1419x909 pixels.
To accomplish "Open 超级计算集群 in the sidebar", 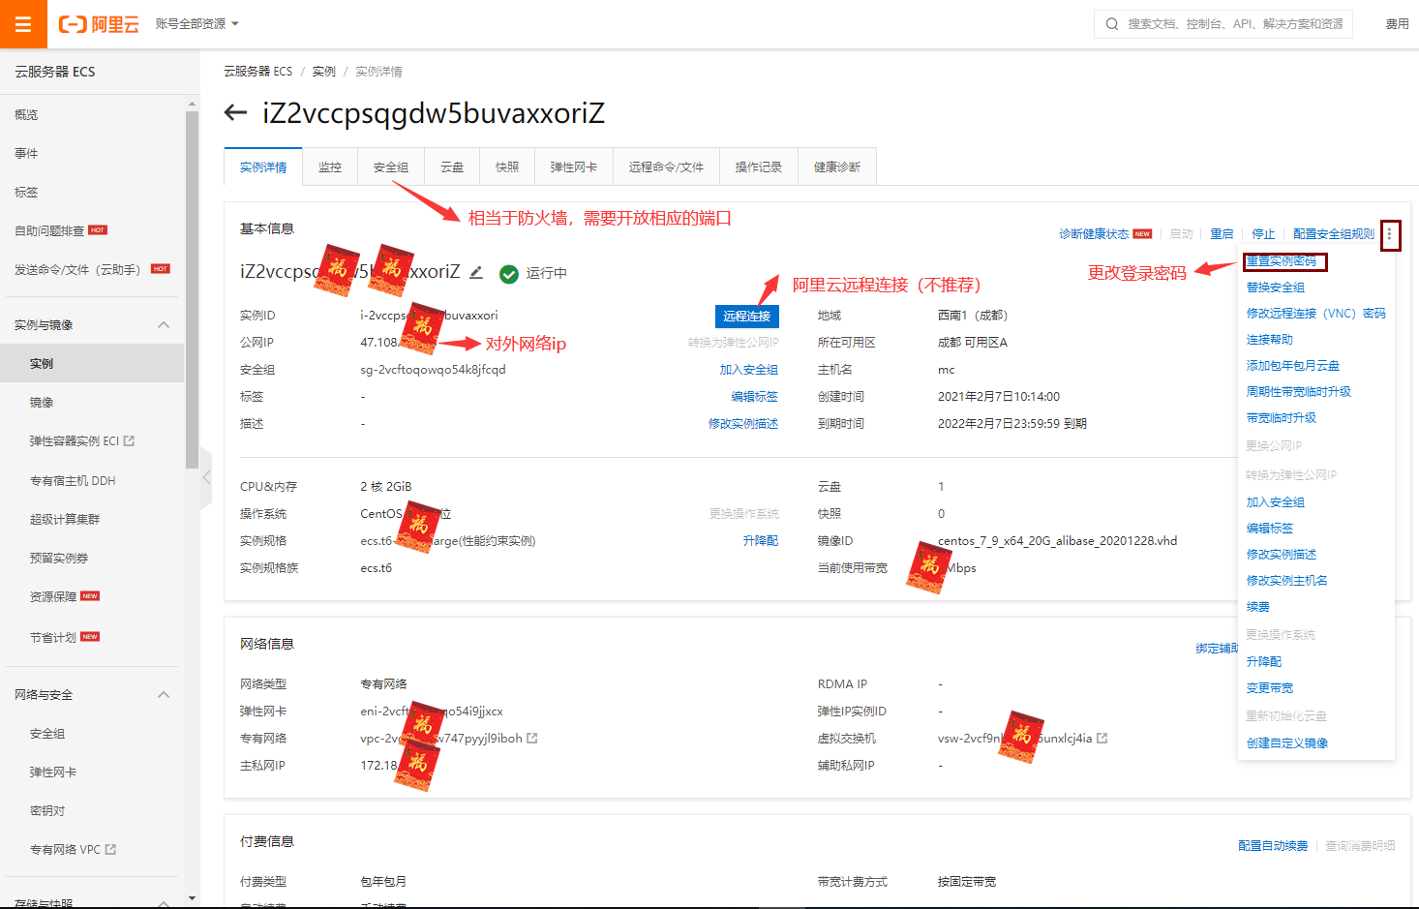I will 65,519.
